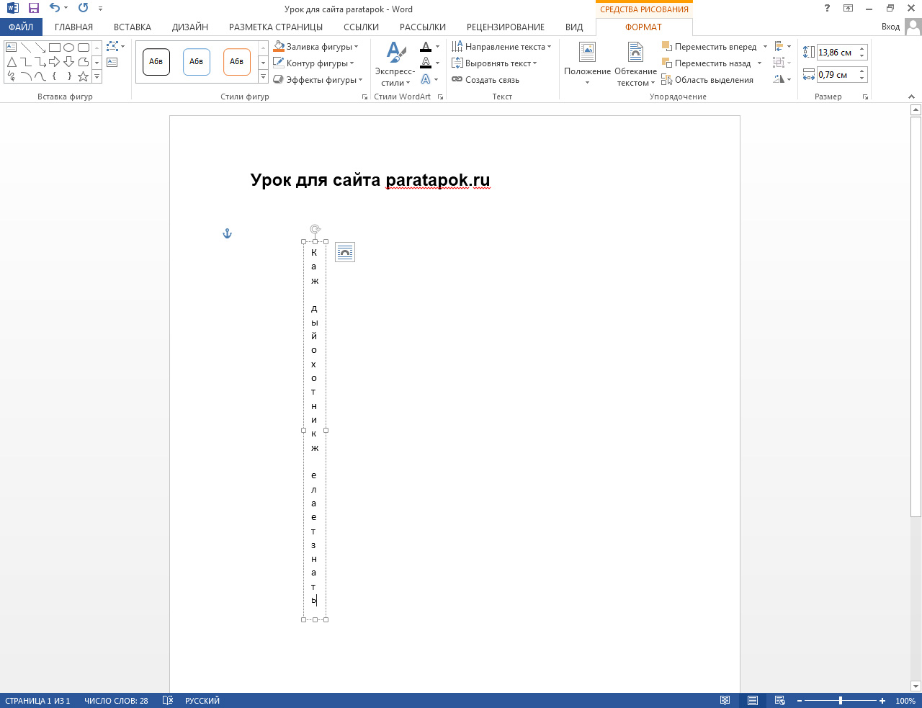Switch to Web Layout view

click(x=779, y=701)
